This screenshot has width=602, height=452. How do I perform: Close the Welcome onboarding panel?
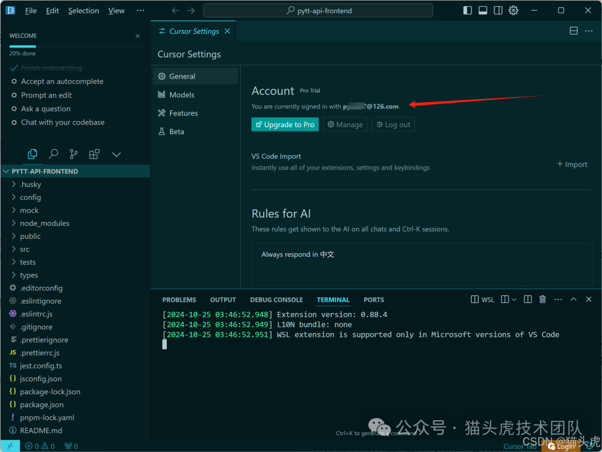(x=138, y=36)
